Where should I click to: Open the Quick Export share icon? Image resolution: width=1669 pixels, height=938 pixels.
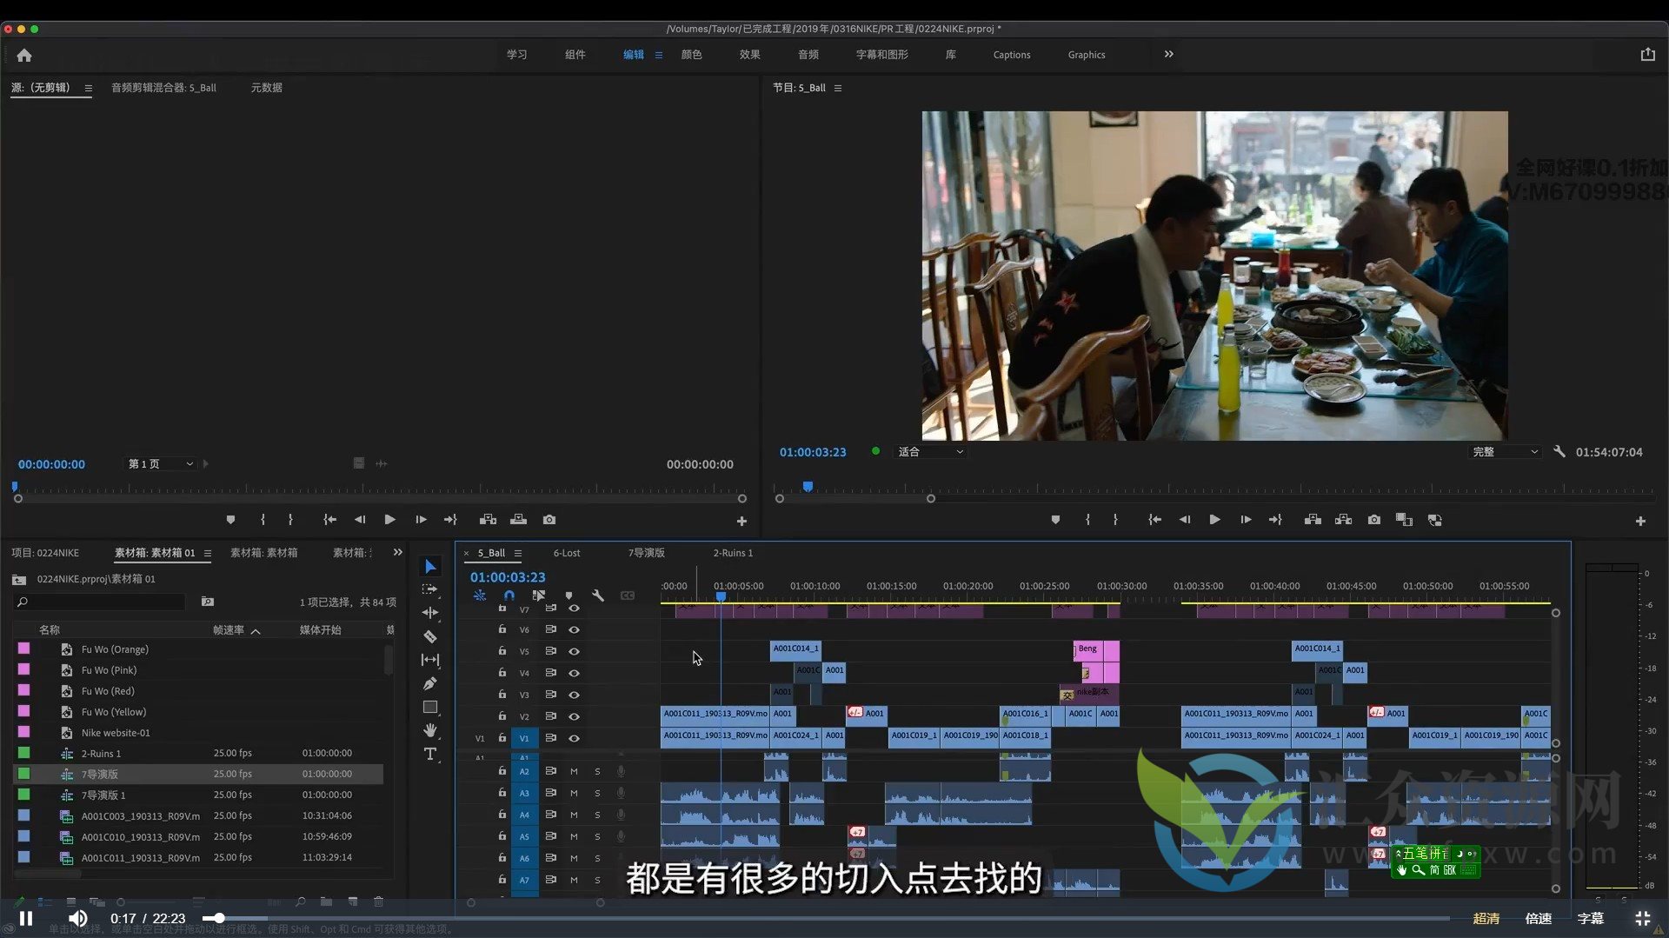click(1648, 54)
